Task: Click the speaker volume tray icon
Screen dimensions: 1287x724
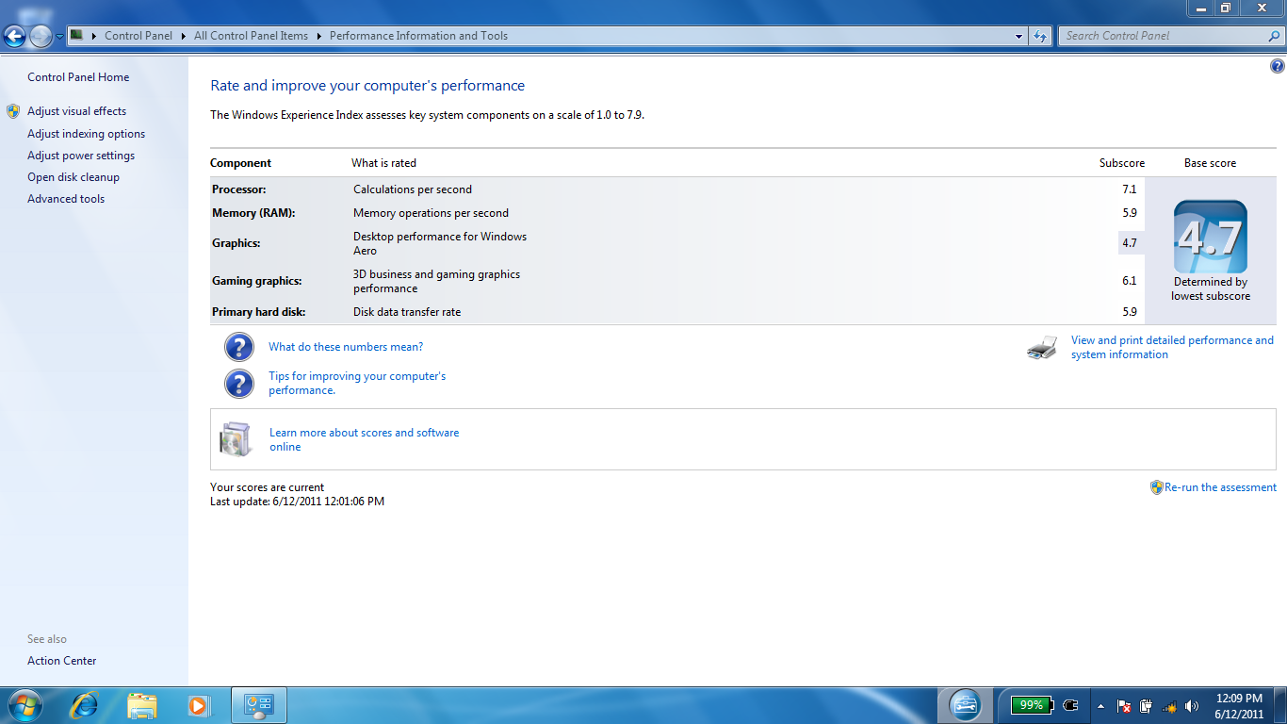Action: 1192,706
